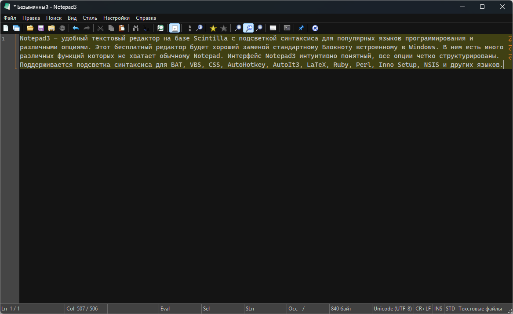513x314 pixels.
Task: Toggle INS insert mode in the status bar
Action: (x=438, y=309)
